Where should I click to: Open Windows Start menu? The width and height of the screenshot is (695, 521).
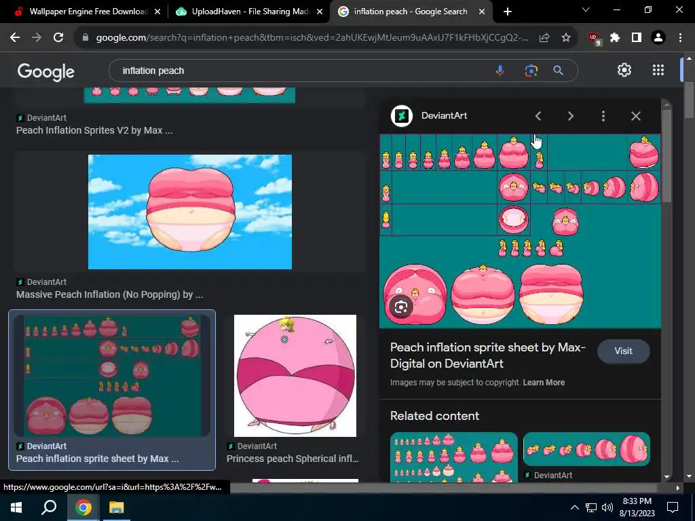(x=16, y=507)
